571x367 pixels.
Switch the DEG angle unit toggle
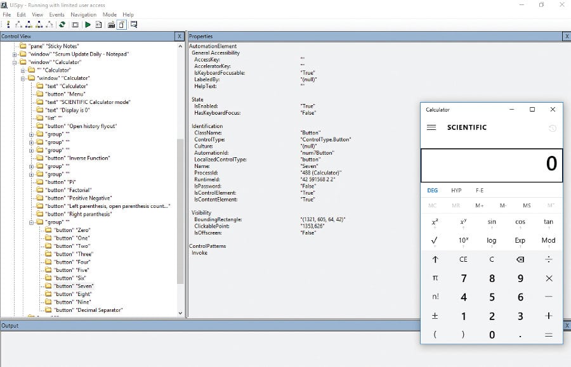[432, 190]
